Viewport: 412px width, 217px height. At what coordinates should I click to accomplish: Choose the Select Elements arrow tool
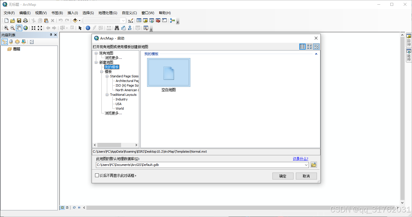(80, 28)
